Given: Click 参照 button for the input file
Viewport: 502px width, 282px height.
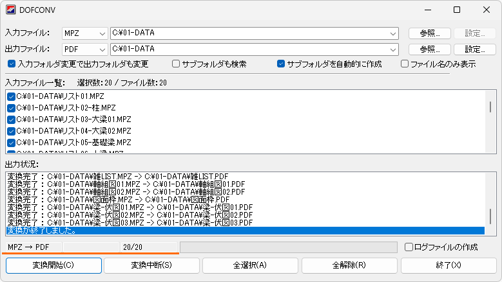Looking at the screenshot, I should pos(430,33).
